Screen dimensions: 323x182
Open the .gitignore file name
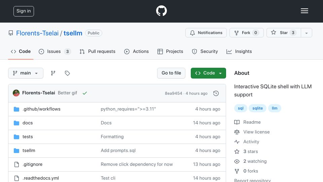point(33,164)
